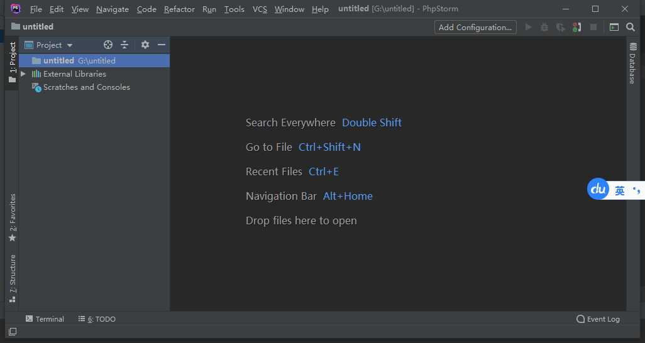Screen dimensions: 645x343
Task: Open the Window menu
Action: 289,9
